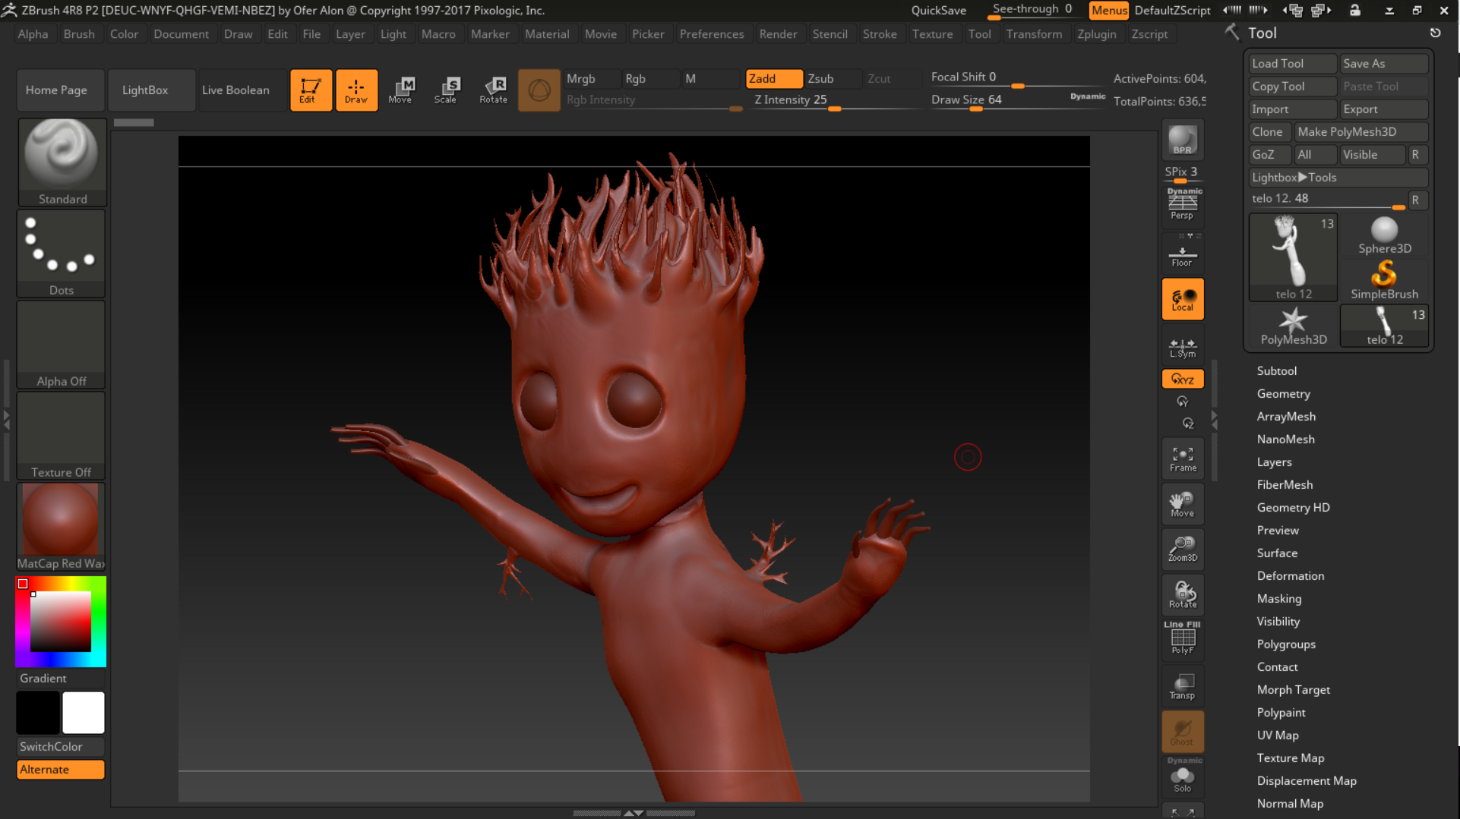Click QuickSave

(x=939, y=11)
